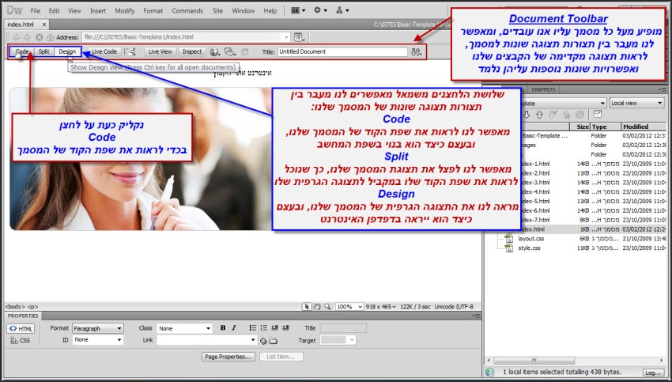Select the Hand tool in status bar
672x382 pixels.
(x=317, y=307)
